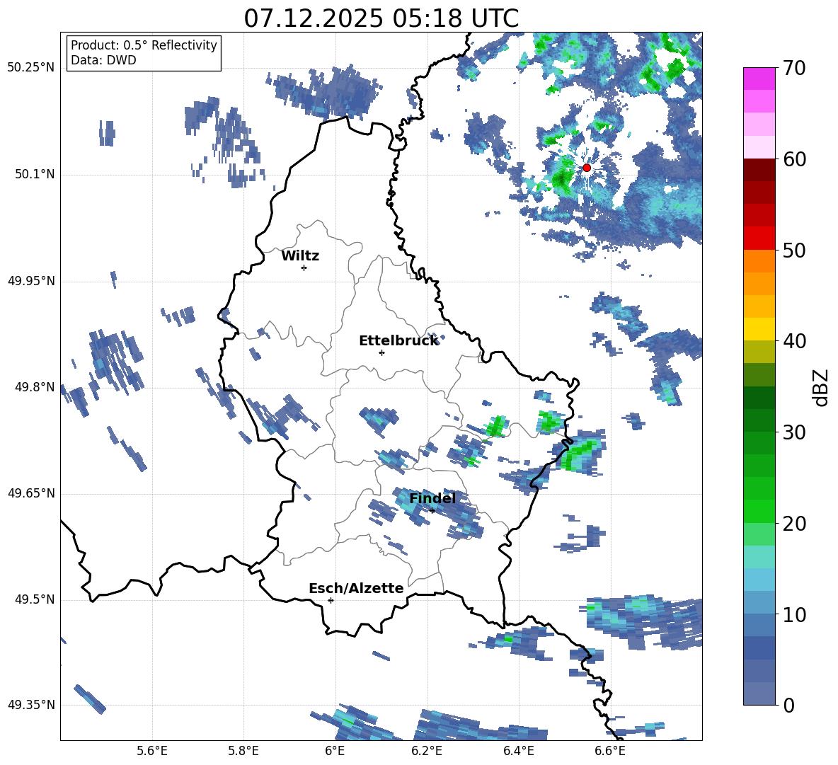Click the Esch/Alzette city label

tap(356, 589)
